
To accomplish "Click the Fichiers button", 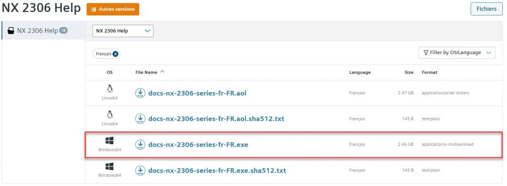I will pyautogui.click(x=486, y=9).
